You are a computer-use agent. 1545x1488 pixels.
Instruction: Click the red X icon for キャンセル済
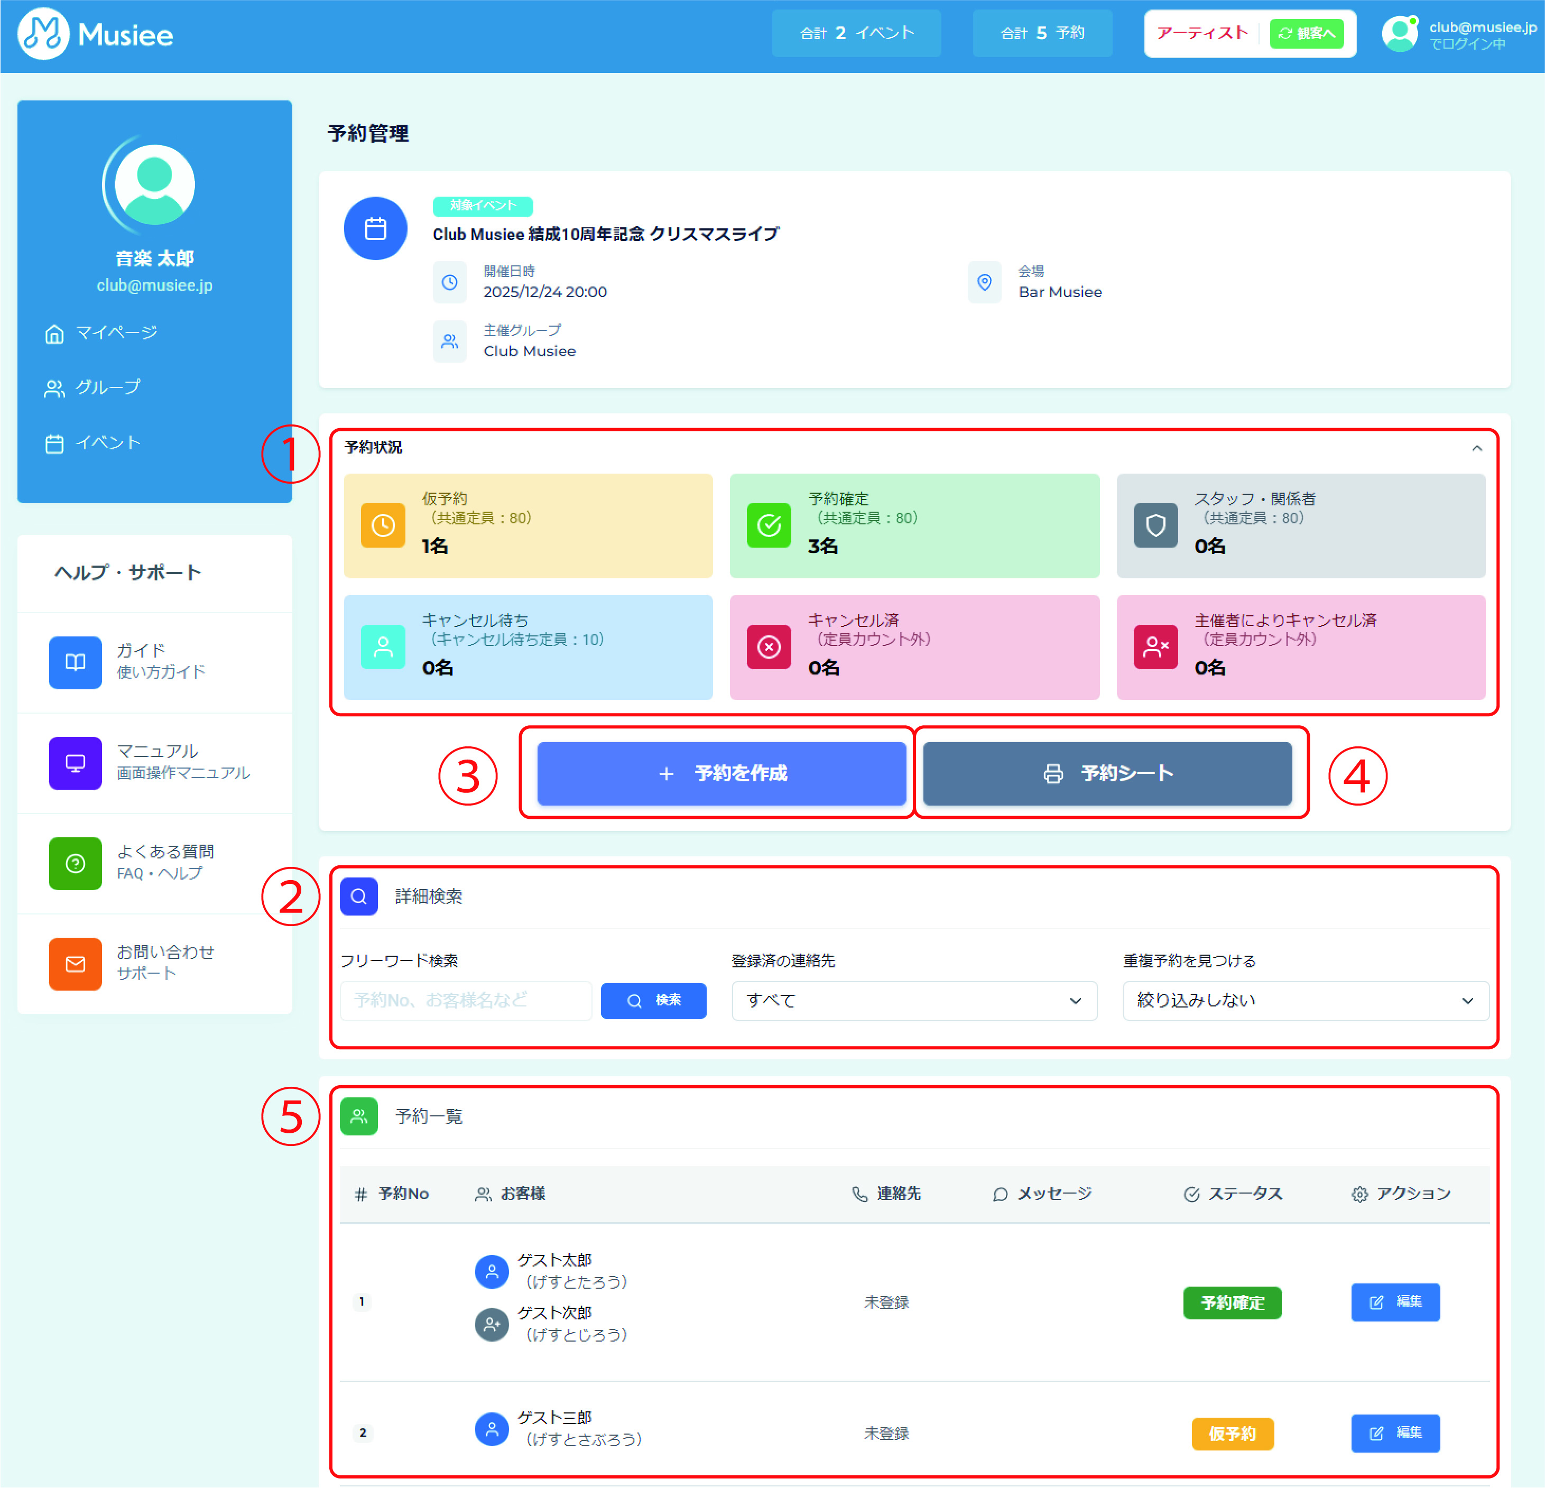(x=769, y=647)
